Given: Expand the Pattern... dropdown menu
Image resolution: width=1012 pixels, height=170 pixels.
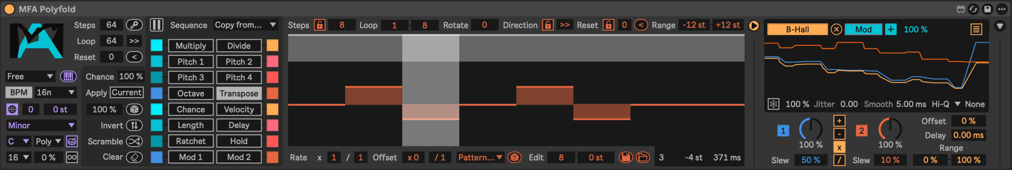Looking at the screenshot, I should click(480, 157).
